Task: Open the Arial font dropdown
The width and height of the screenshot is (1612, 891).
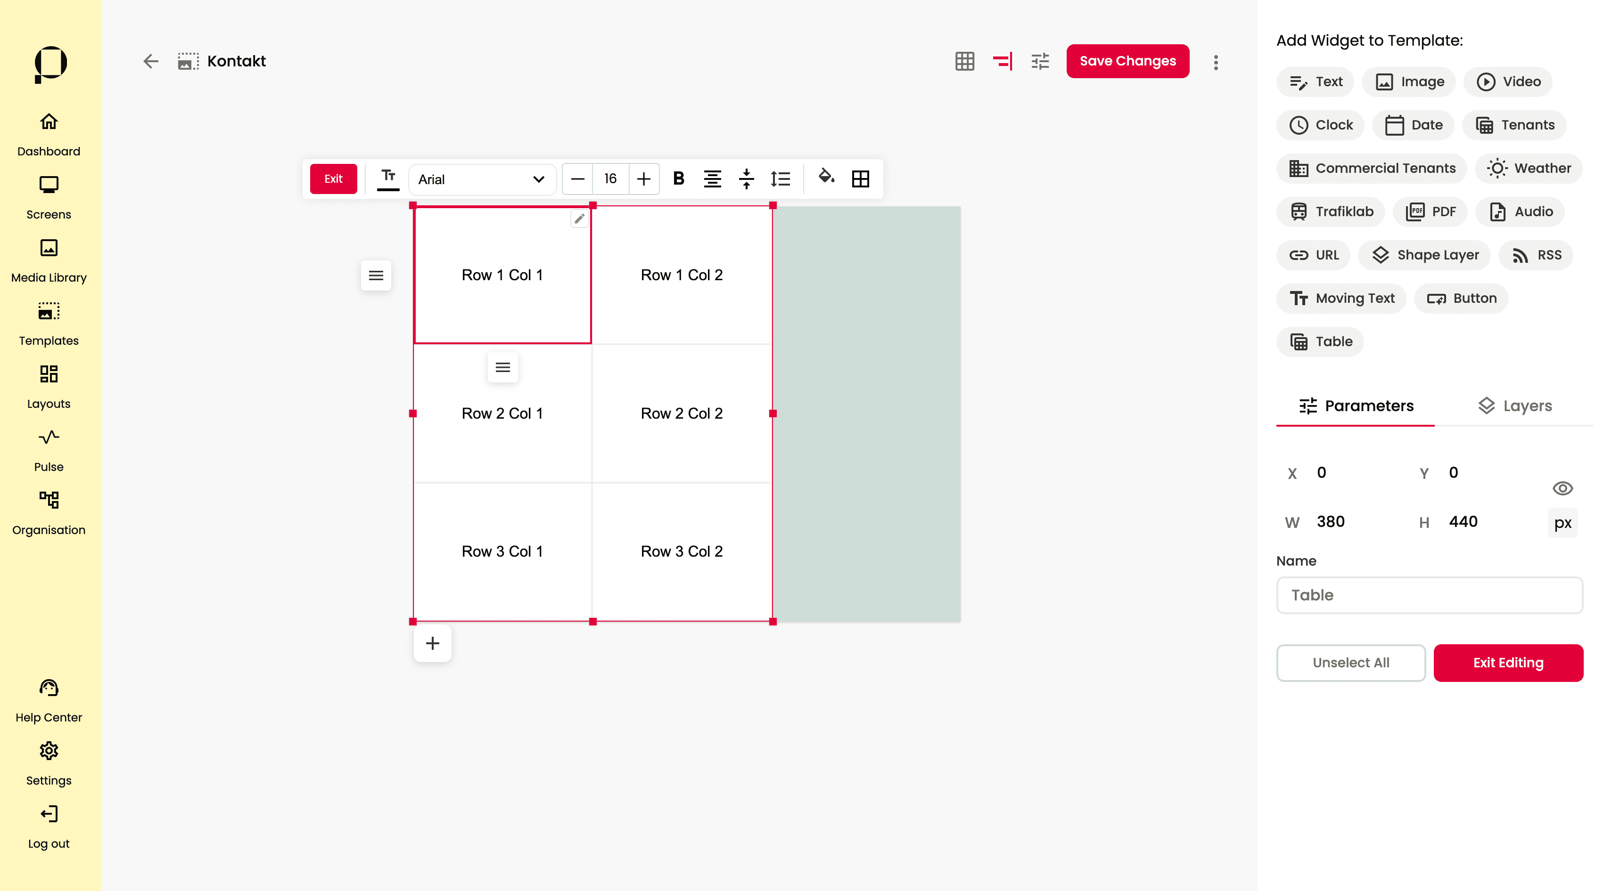Action: pyautogui.click(x=481, y=179)
